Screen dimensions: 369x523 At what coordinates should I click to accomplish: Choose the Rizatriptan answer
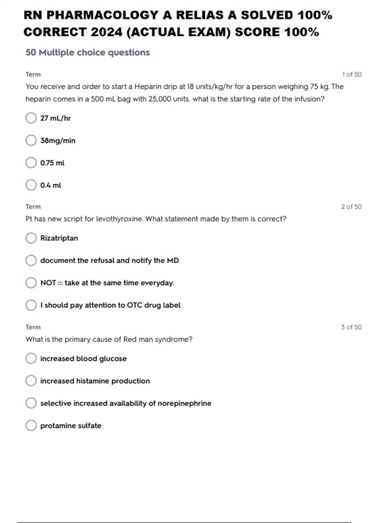tap(31, 238)
